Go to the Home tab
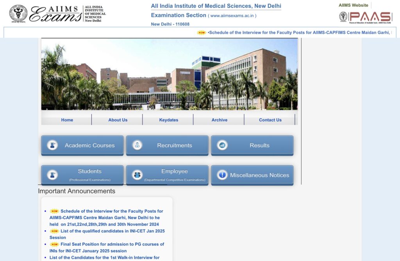The image size is (400, 261). tap(67, 120)
